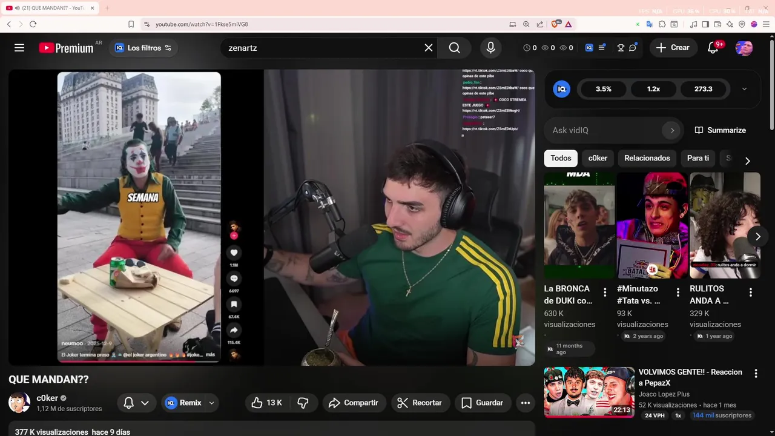Go to YouTube Premium home logo
This screenshot has width=775, height=436.
66,48
